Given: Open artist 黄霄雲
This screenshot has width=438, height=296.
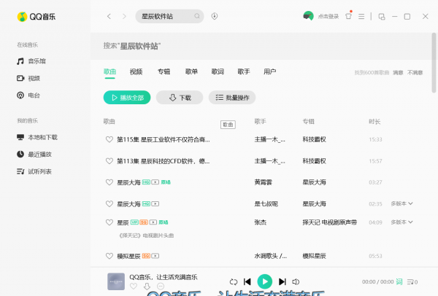Looking at the screenshot, I should click(x=263, y=182).
